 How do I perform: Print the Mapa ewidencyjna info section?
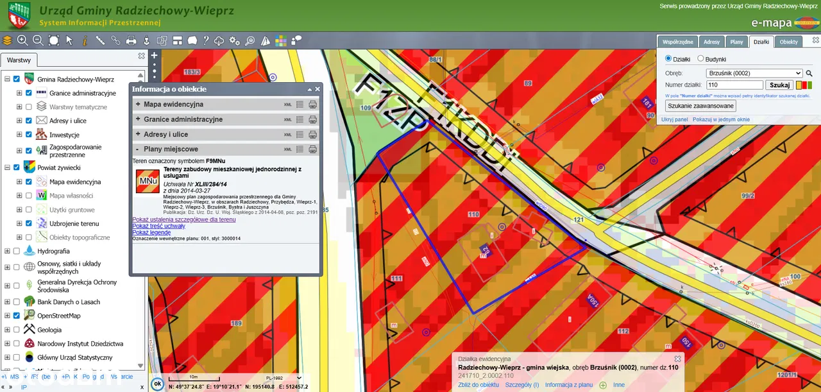pyautogui.click(x=313, y=105)
